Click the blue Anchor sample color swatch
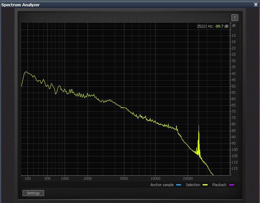Screen dimensions: 260x203 pyautogui.click(x=179, y=185)
